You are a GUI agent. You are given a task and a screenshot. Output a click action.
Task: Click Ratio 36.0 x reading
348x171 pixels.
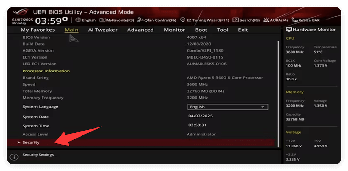pos(291,79)
